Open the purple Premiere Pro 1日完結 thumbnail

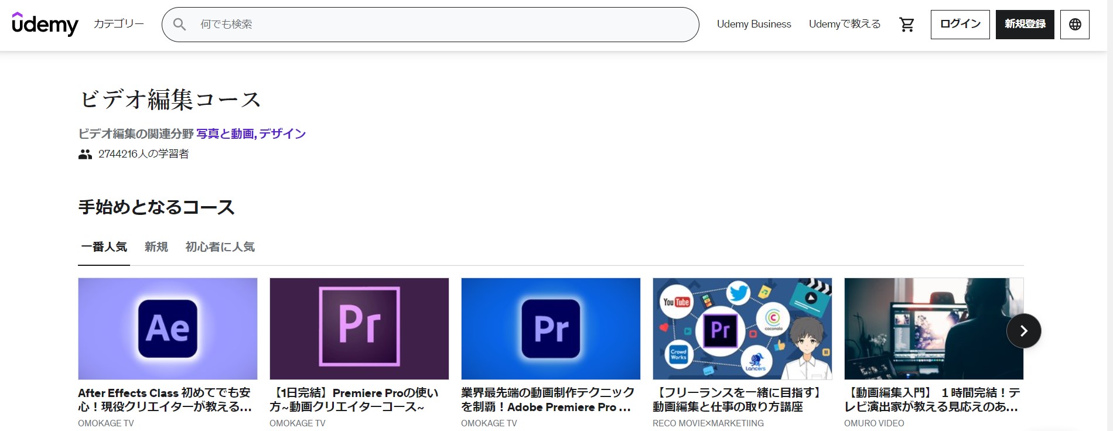359,329
